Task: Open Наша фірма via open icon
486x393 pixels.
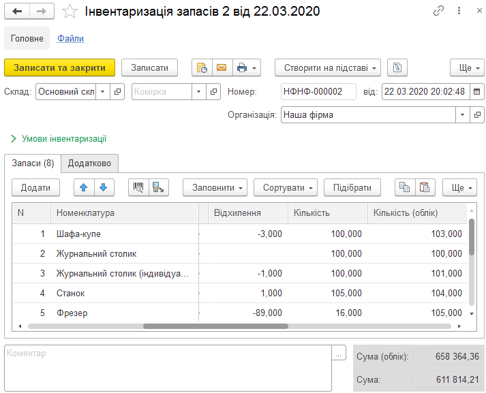Action: [477, 115]
